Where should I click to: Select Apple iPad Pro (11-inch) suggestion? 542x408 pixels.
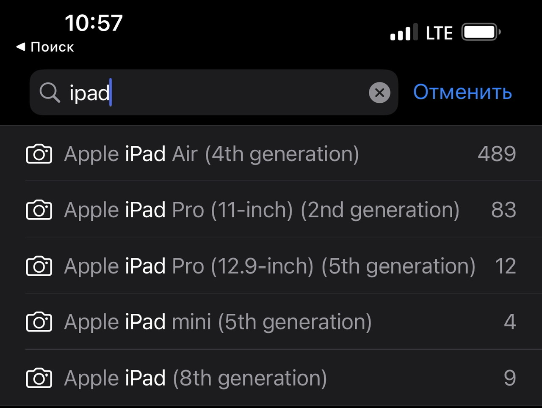click(x=262, y=210)
